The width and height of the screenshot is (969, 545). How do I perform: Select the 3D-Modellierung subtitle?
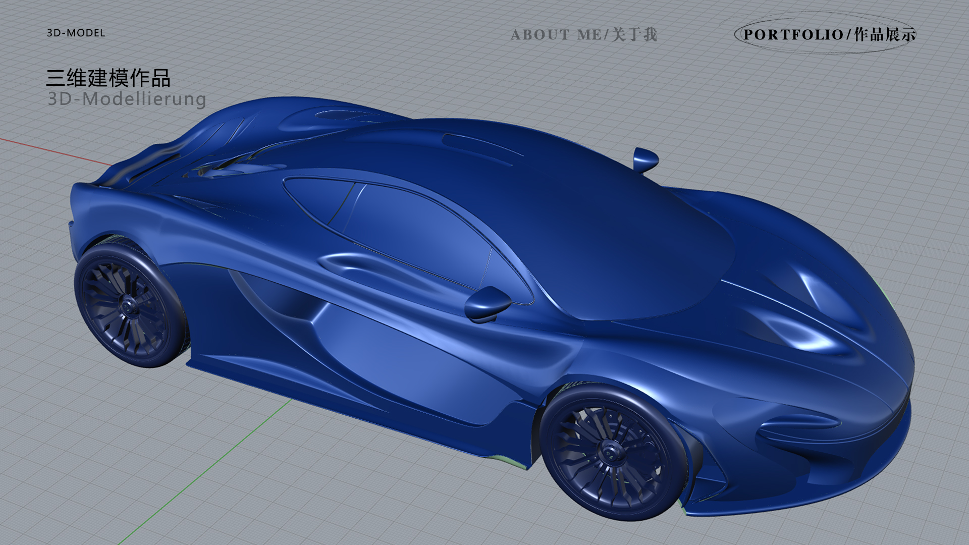[127, 99]
